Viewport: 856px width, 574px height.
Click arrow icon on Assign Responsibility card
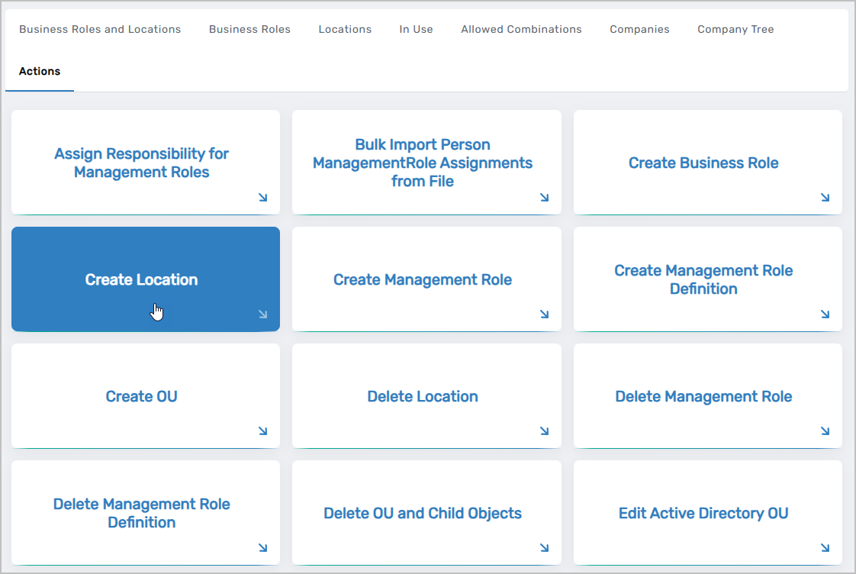(x=262, y=198)
